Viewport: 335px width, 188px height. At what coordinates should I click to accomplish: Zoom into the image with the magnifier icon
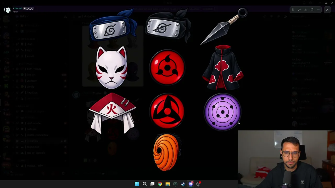coord(293,10)
